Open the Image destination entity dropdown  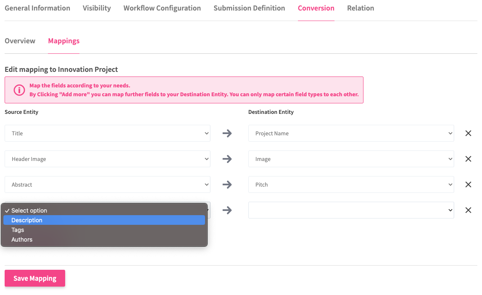click(351, 159)
